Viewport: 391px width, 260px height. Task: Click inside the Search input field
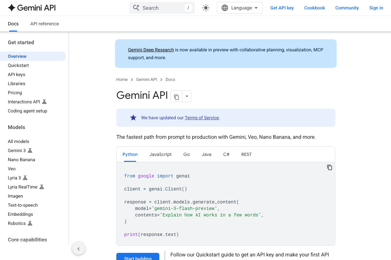pos(160,7)
